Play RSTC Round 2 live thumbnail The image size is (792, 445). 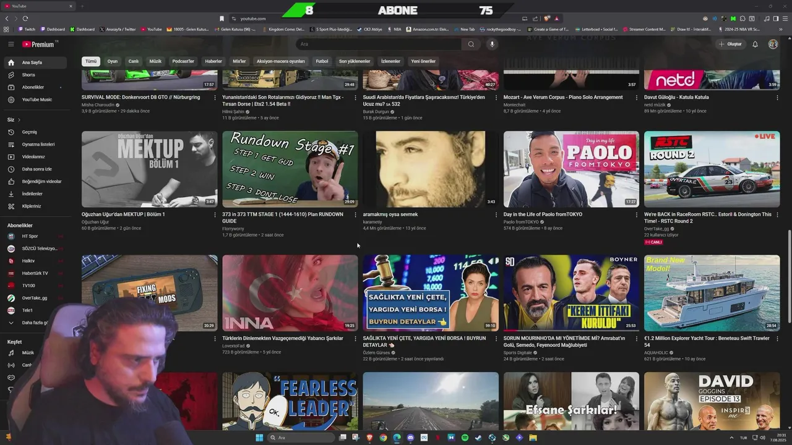pyautogui.click(x=712, y=169)
